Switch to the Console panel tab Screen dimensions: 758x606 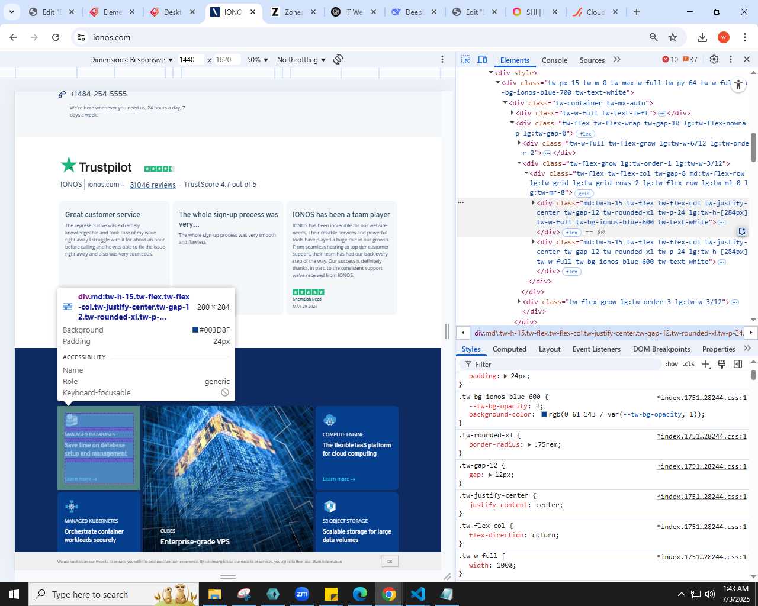pos(554,60)
